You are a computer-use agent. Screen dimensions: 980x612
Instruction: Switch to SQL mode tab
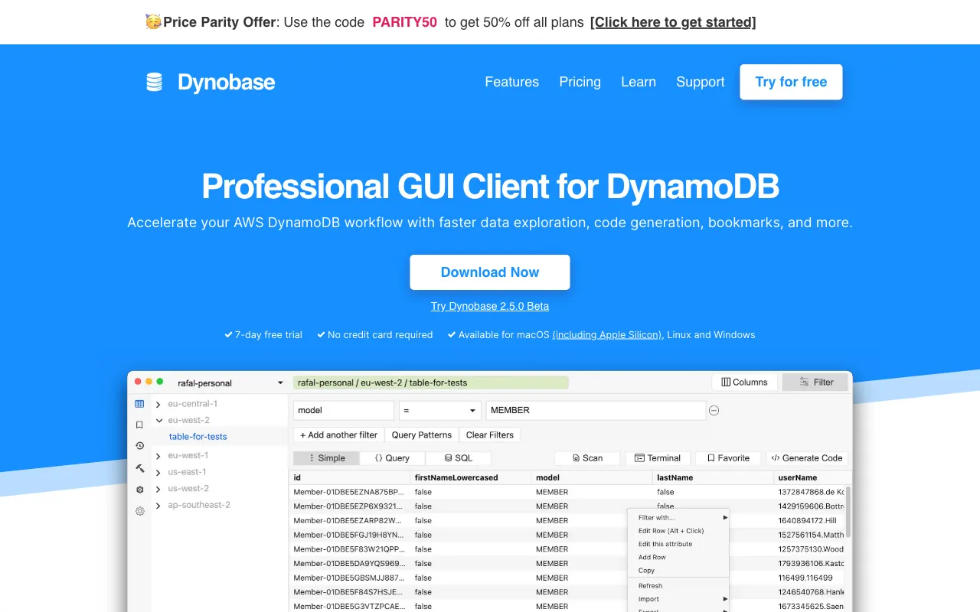pyautogui.click(x=458, y=458)
